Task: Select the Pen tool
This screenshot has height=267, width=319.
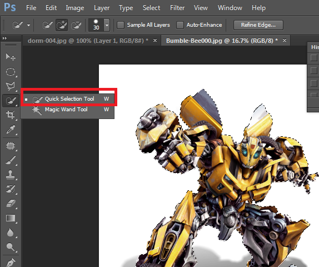Action: click(x=11, y=263)
